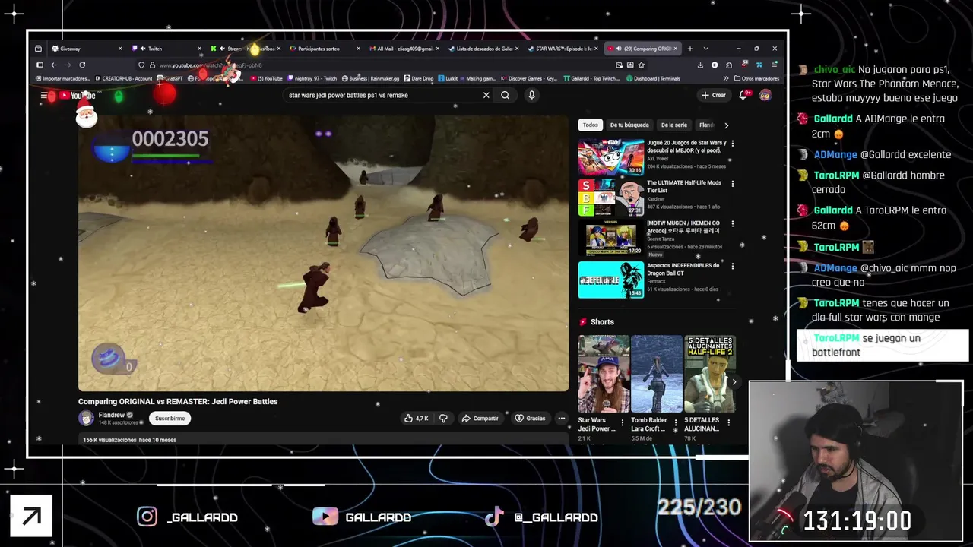
Task: Clear the YouTube search query with X
Action: 486,95
